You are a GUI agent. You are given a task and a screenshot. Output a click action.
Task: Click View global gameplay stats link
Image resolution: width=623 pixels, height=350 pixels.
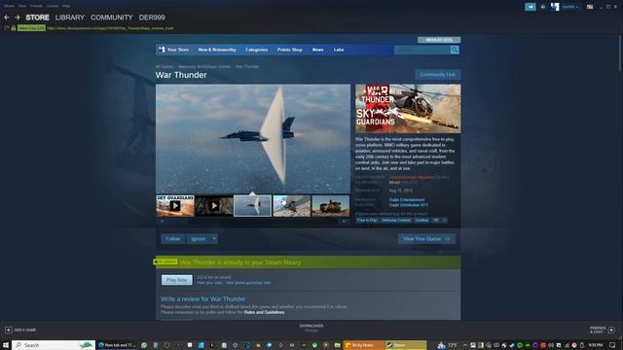(248, 283)
